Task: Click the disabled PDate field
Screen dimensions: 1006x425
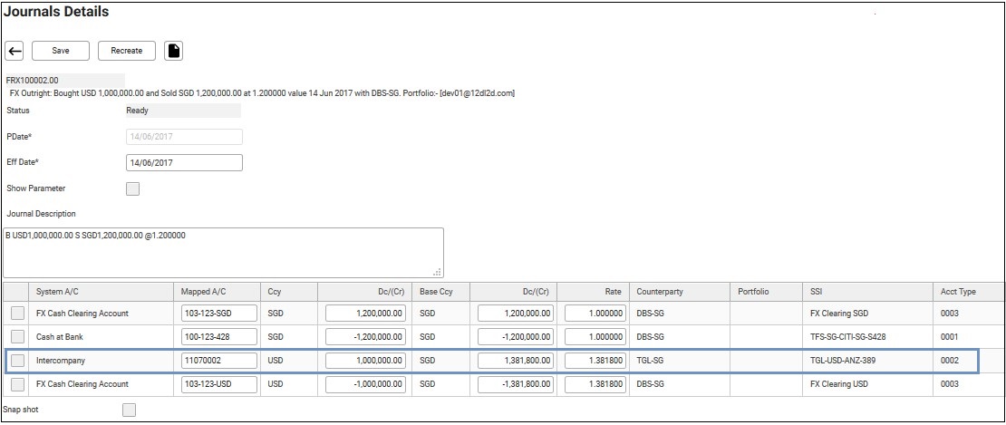Action: pos(184,137)
